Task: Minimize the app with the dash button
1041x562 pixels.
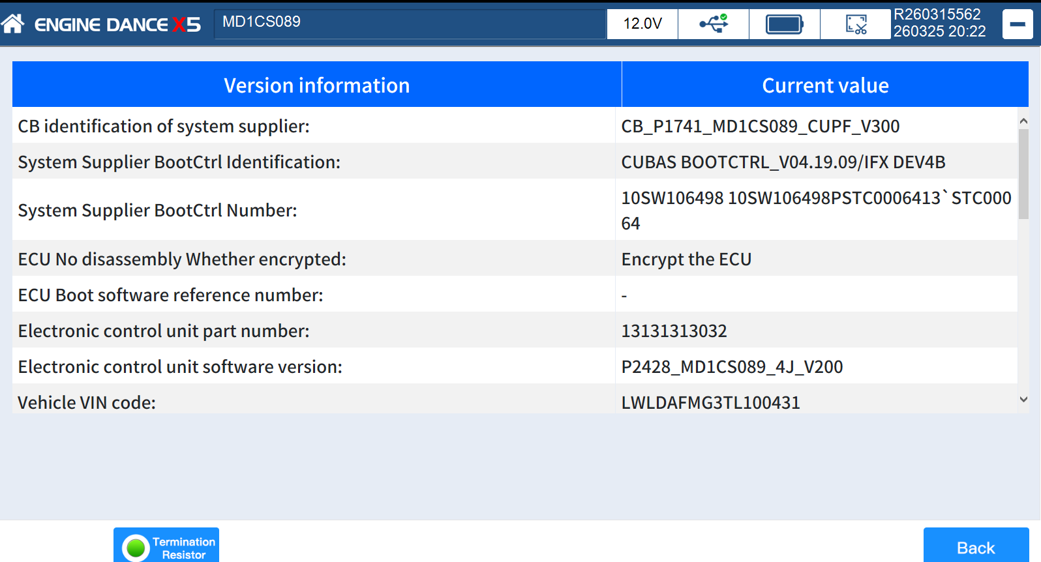Action: 1018,25
